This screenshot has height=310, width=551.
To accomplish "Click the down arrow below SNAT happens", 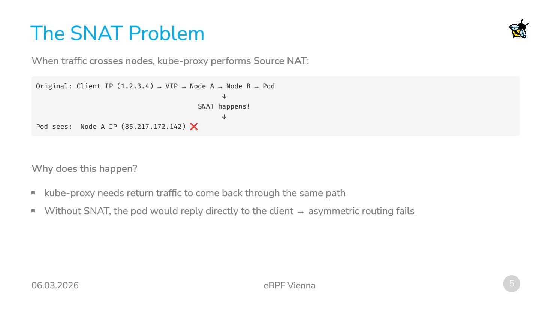I will (224, 116).
